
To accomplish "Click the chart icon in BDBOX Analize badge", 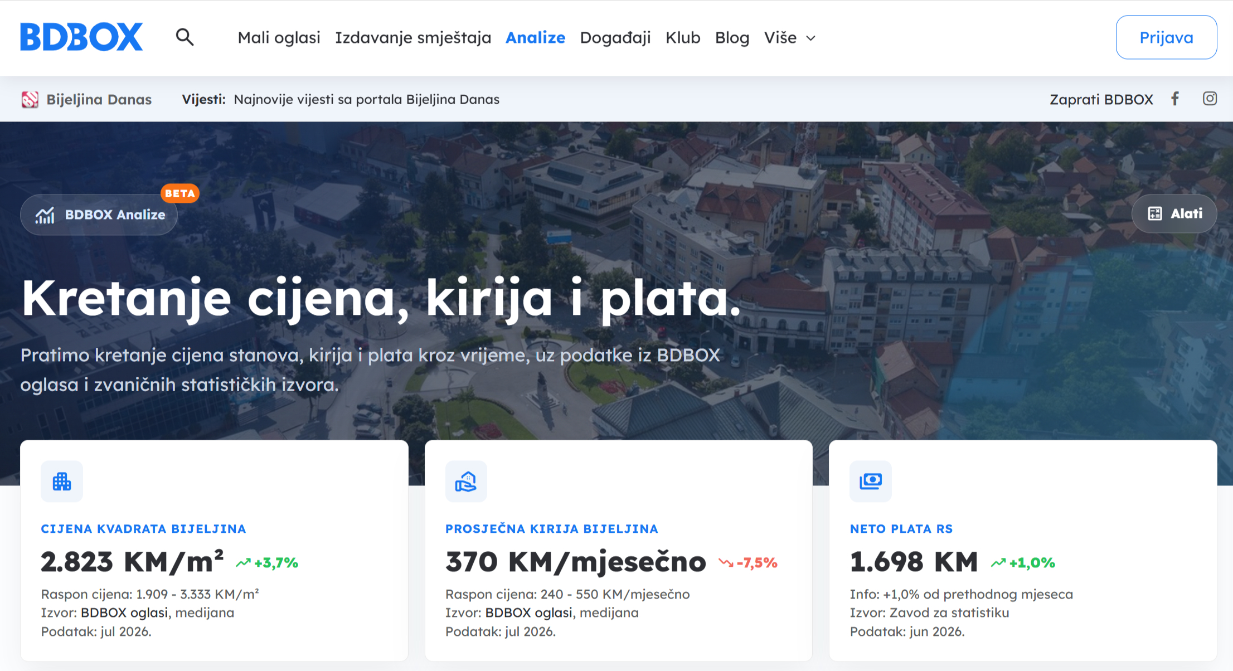I will 45,215.
